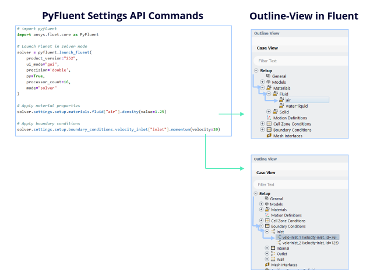Click Fluid material icon in upper panel
377x280 pixels.
tap(275, 94)
